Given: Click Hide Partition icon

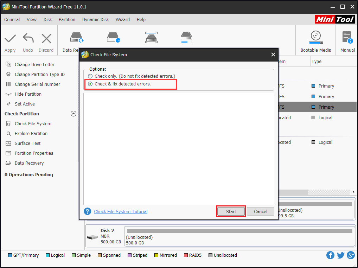Looking at the screenshot, I should click(x=8, y=94).
